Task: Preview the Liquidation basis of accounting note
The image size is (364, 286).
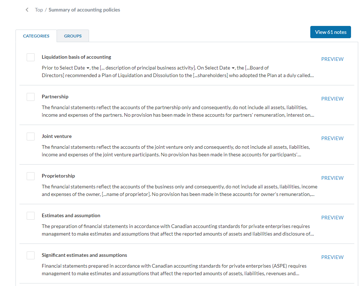Action: [332, 59]
